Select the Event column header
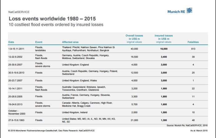The height and width of the screenshot is (138, 216). pos(39,42)
